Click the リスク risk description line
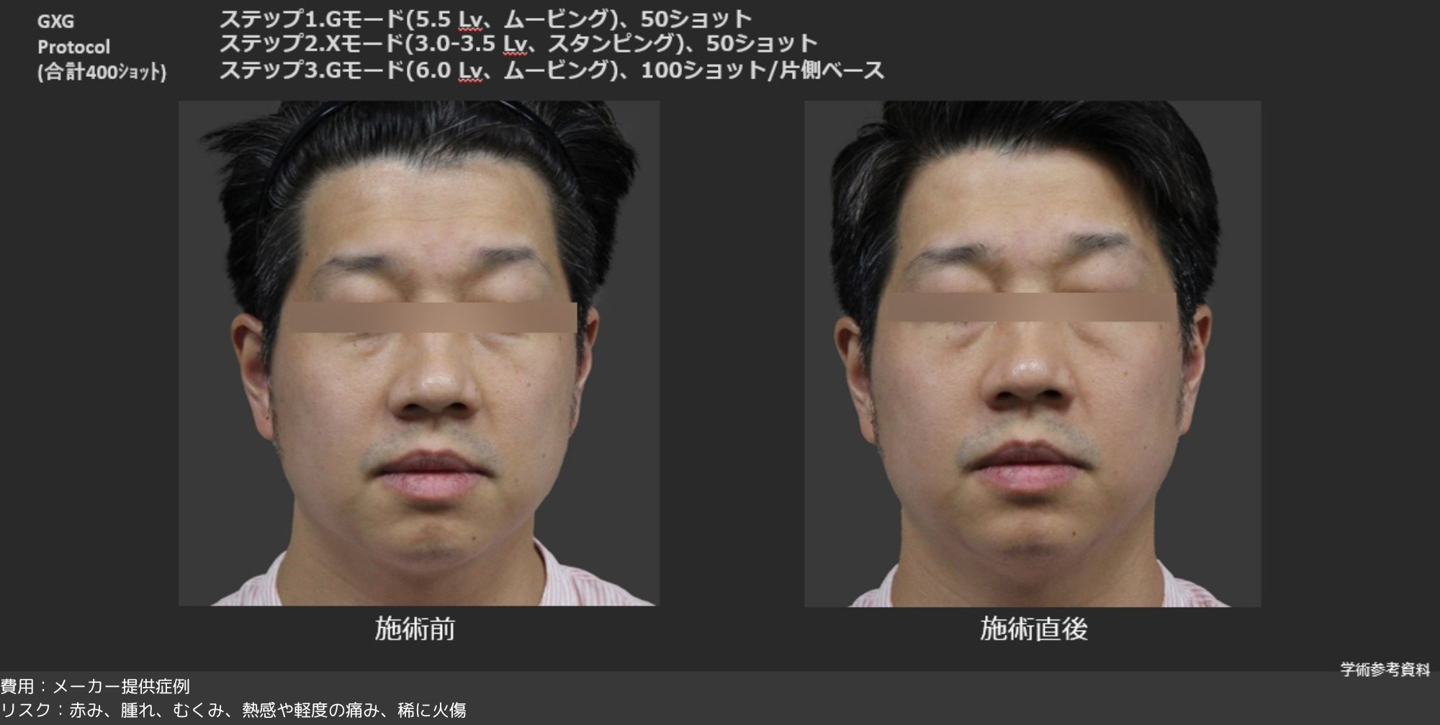 click(233, 711)
